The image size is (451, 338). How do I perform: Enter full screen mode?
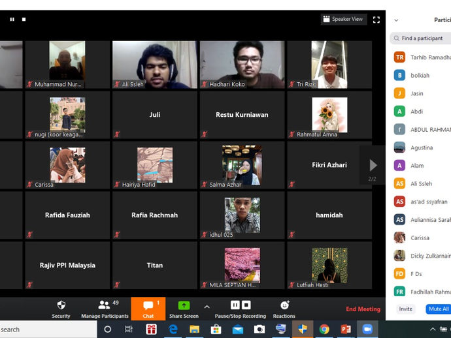(376, 20)
